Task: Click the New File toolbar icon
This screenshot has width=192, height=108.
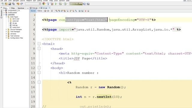Action: (x=3, y=4)
